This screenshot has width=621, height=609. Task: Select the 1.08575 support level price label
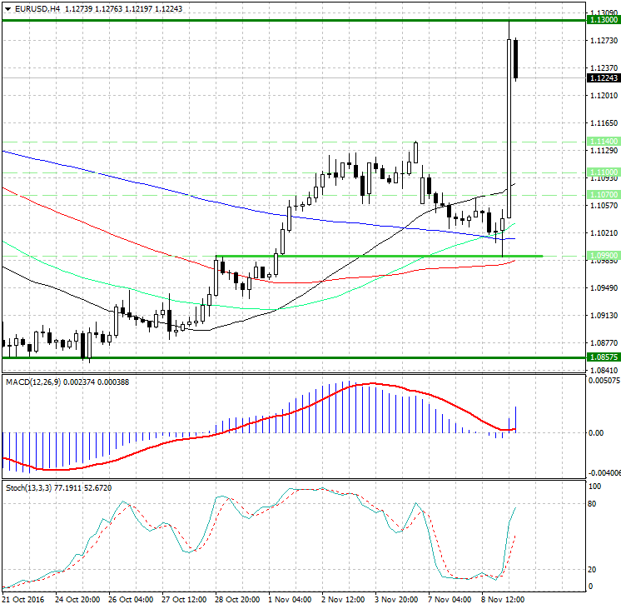(x=604, y=357)
